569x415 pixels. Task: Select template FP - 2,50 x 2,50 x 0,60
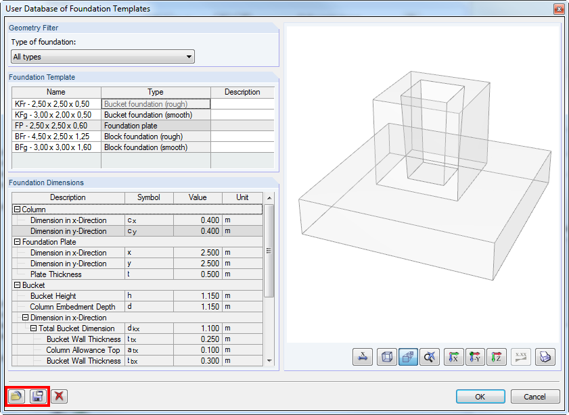click(56, 126)
